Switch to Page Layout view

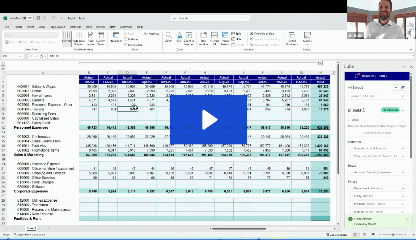point(90,38)
